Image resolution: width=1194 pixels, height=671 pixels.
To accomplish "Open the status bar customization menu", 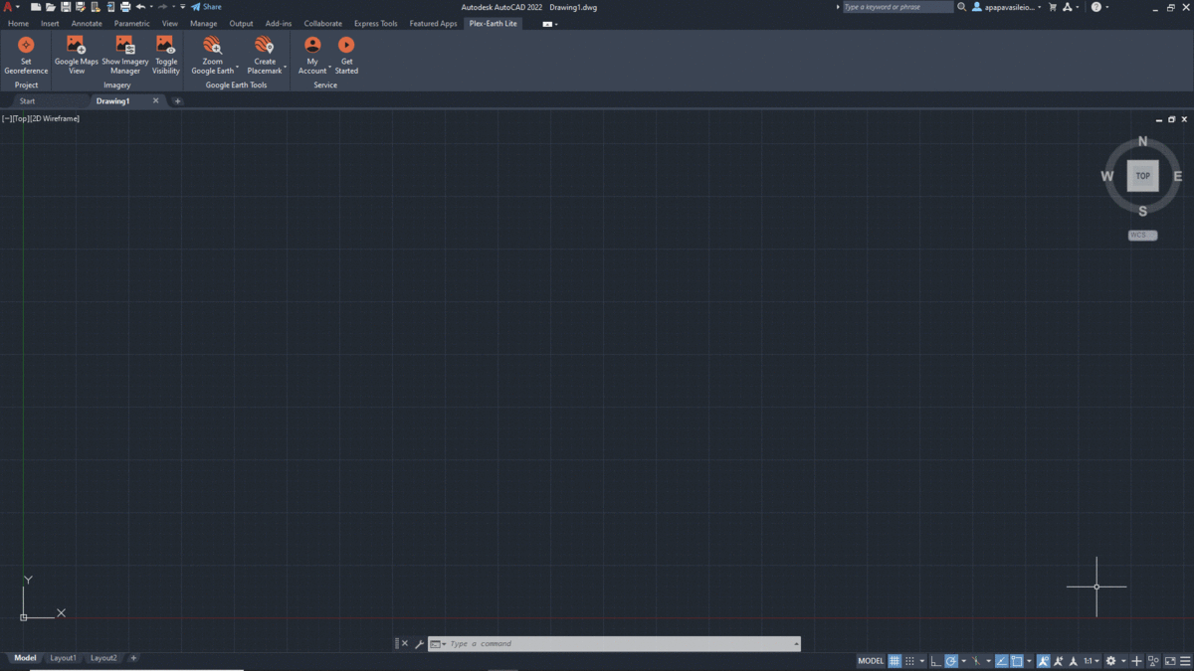I will (x=1184, y=661).
